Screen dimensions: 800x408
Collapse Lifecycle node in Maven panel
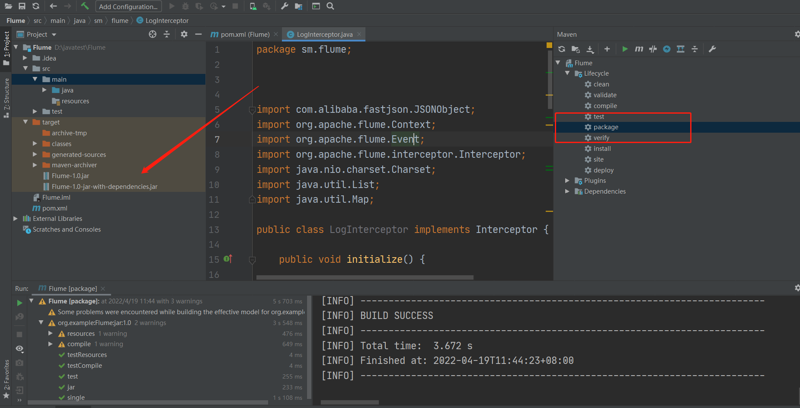click(x=567, y=73)
